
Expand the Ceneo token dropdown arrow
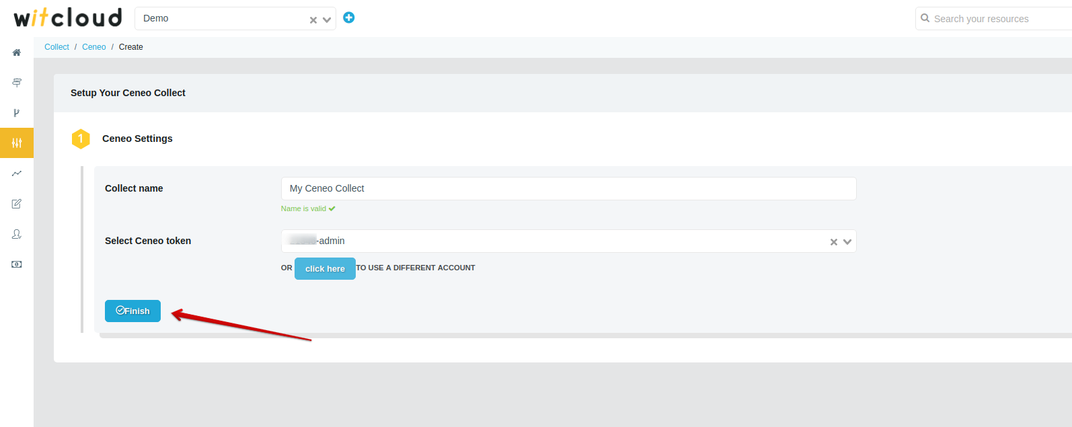[847, 242]
